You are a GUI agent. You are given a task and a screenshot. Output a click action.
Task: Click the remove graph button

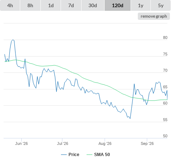pyautogui.click(x=154, y=16)
